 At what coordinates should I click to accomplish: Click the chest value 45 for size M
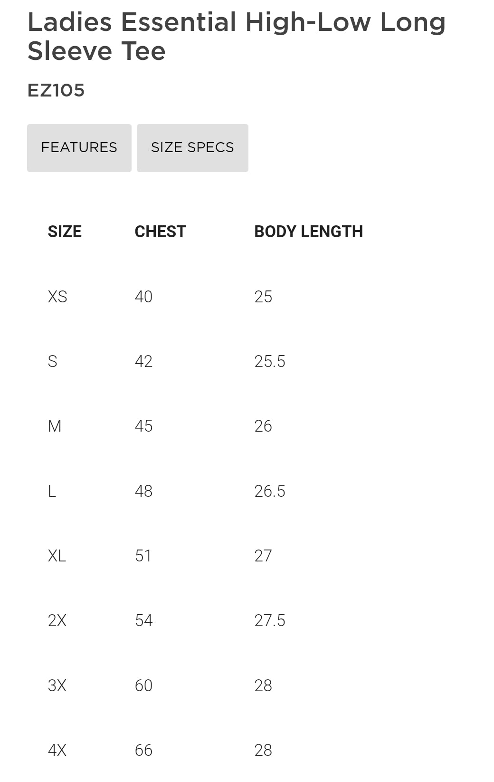click(x=143, y=426)
